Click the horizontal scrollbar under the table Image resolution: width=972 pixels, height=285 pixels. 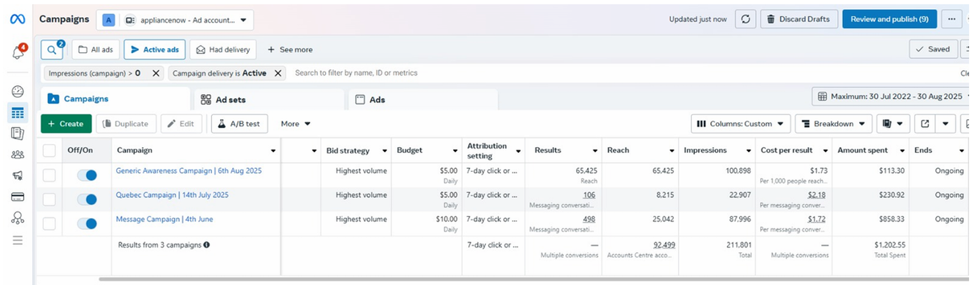533,280
